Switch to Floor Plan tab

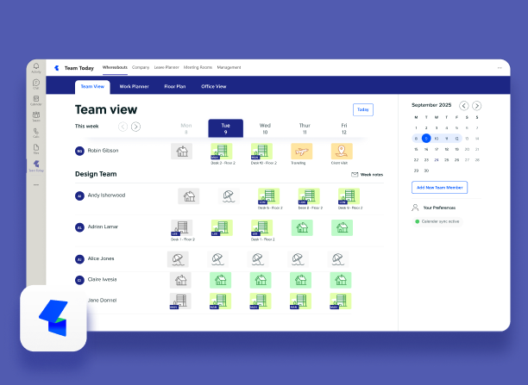pyautogui.click(x=175, y=86)
